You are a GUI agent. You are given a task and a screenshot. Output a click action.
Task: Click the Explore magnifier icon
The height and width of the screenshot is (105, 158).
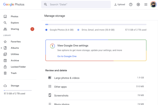point(5,23)
